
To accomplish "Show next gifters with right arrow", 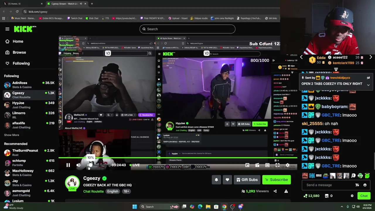I will click(371, 57).
